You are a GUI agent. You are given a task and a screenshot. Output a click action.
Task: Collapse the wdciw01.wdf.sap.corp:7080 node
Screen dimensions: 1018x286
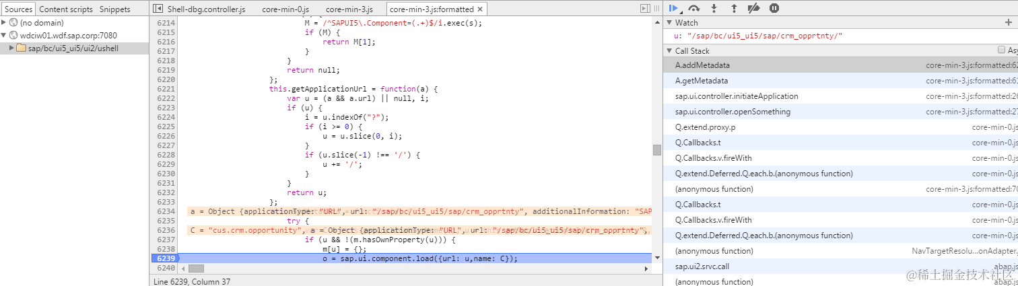[x=4, y=35]
